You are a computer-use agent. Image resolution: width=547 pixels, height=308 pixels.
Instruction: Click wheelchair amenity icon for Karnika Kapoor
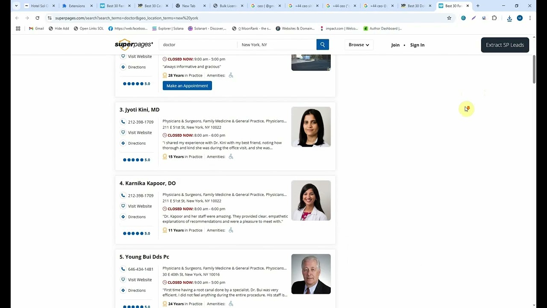[x=231, y=230]
